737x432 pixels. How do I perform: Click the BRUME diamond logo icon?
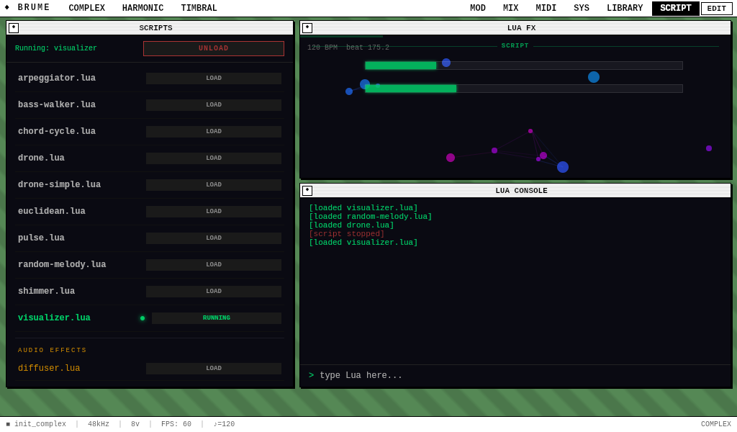[x=9, y=8]
